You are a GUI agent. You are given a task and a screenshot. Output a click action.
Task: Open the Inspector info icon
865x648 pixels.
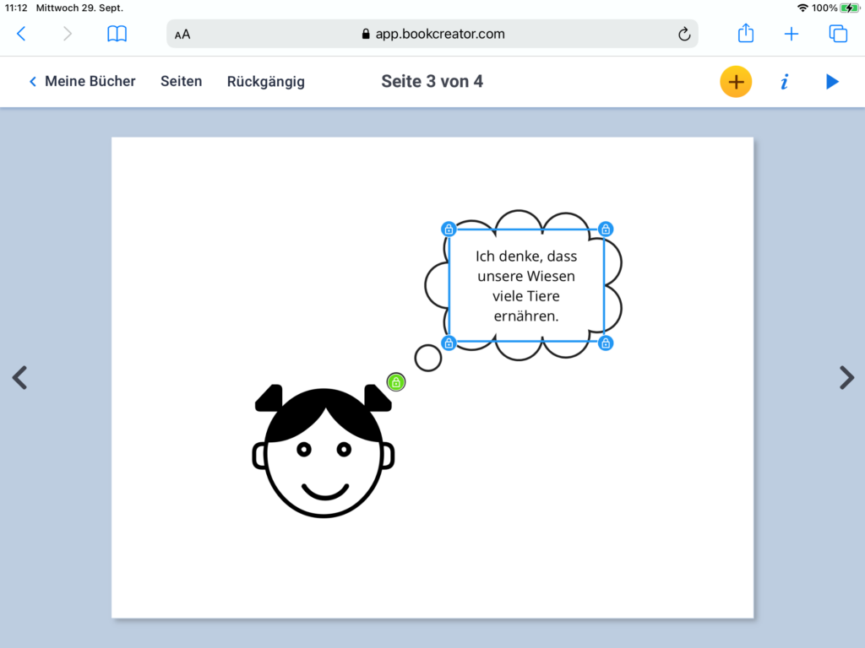[x=785, y=82]
